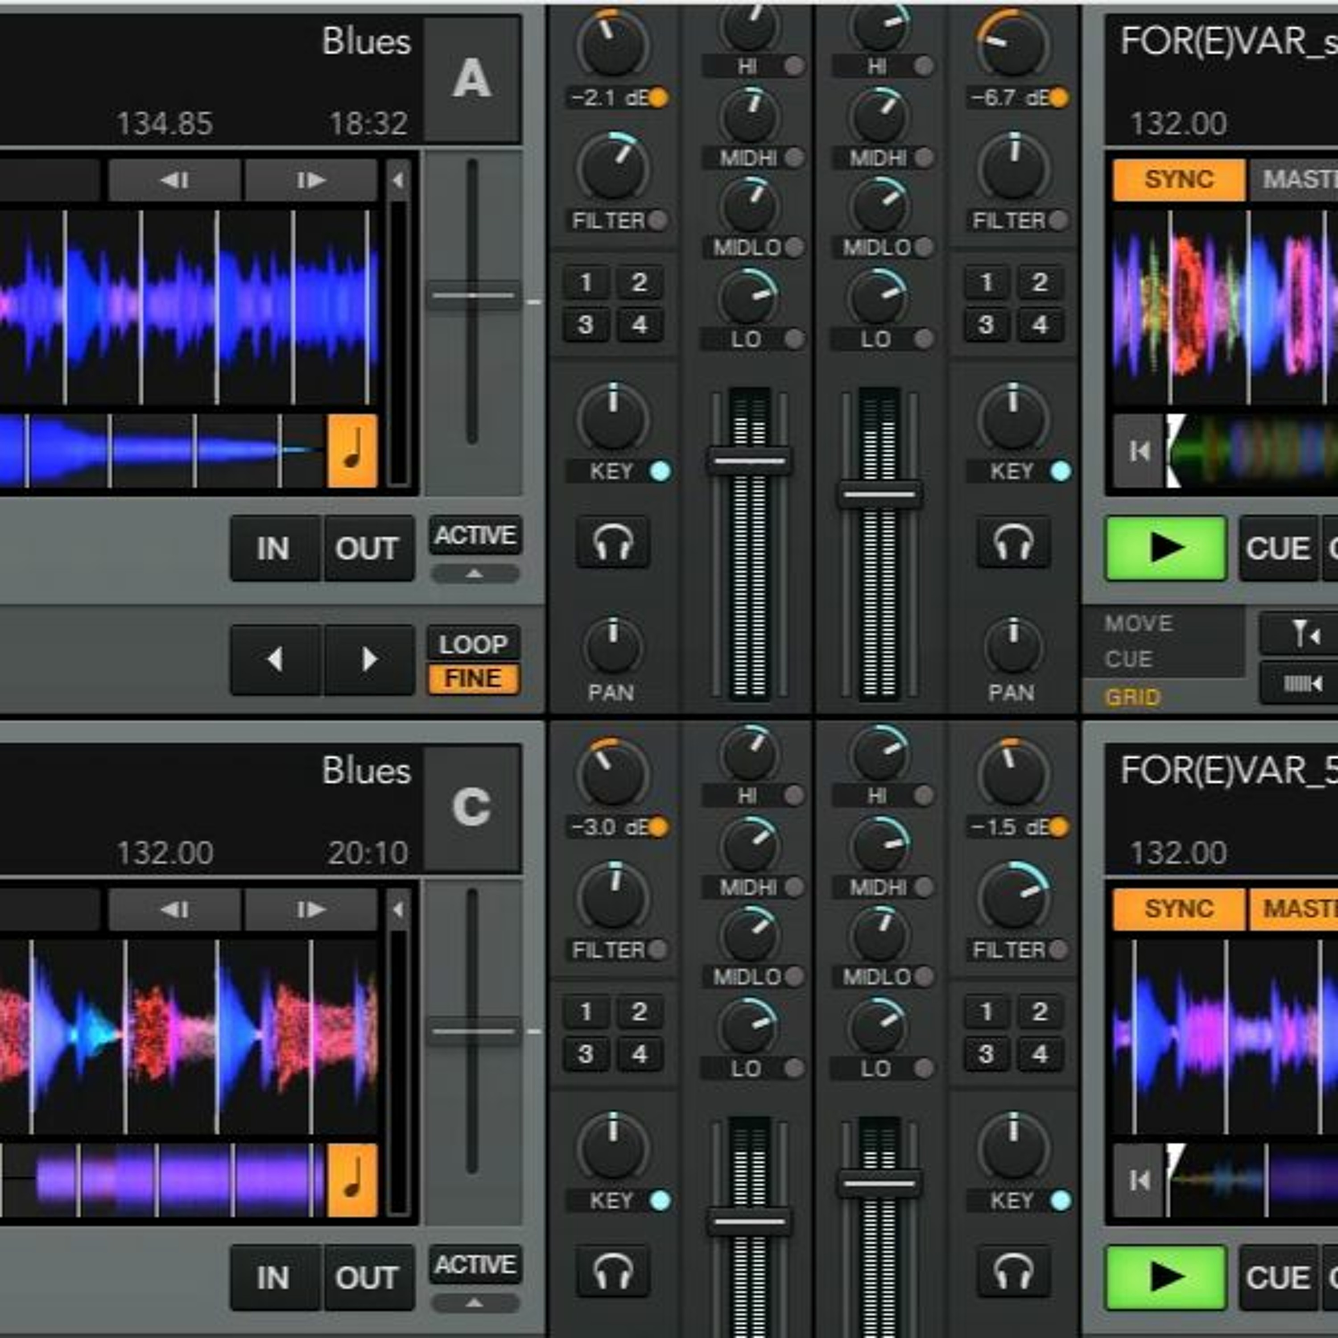Click Deck C step-forward beat icon
Image resolution: width=1338 pixels, height=1338 pixels.
[311, 909]
